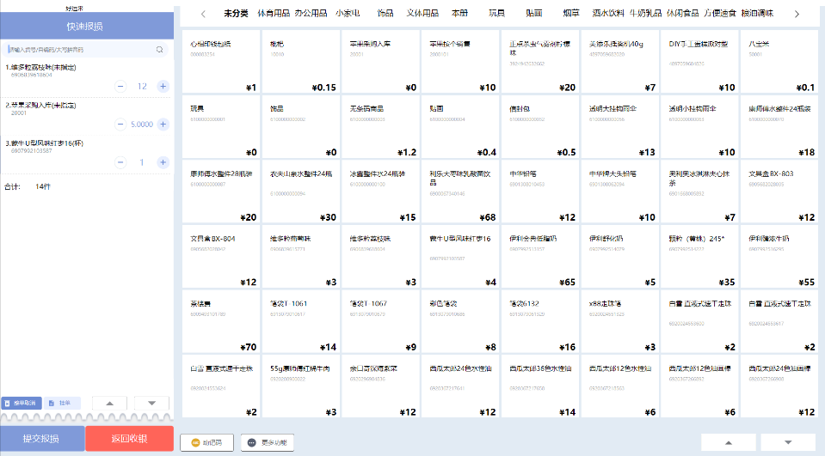The image size is (825, 456).
Task: Click the product search input field
Action: [x=85, y=50]
